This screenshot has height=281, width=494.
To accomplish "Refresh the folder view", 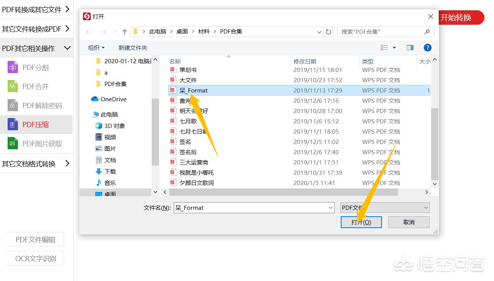I will tap(329, 32).
